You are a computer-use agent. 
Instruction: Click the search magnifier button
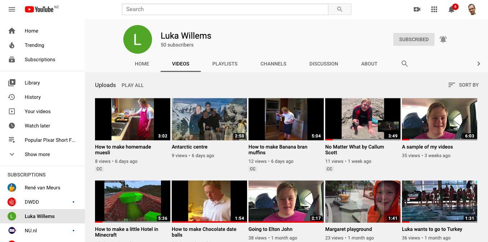[x=340, y=9]
